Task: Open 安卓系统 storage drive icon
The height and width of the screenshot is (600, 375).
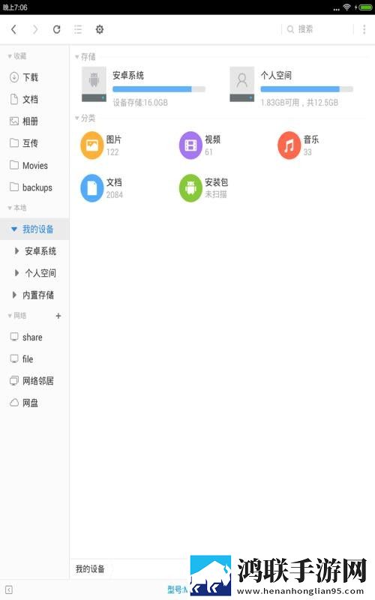Action: [94, 84]
